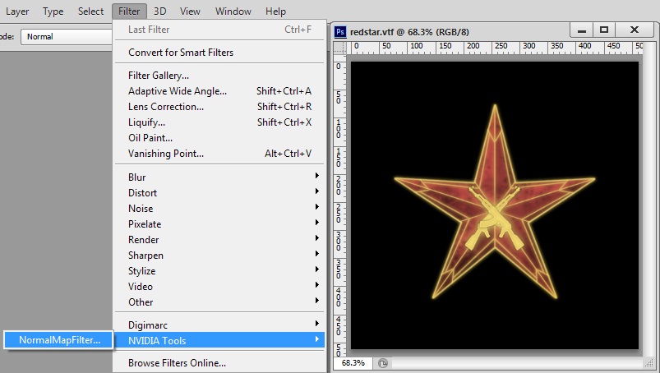Click the Photoshop document icon in title bar
Screen dimensions: 660x373
tap(340, 32)
